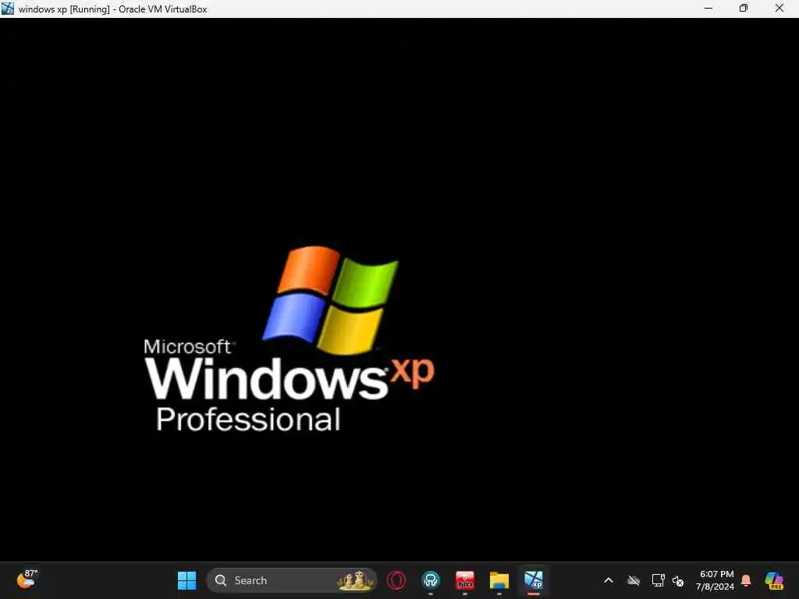Open the network display tray icon
799x599 pixels.
coord(658,580)
